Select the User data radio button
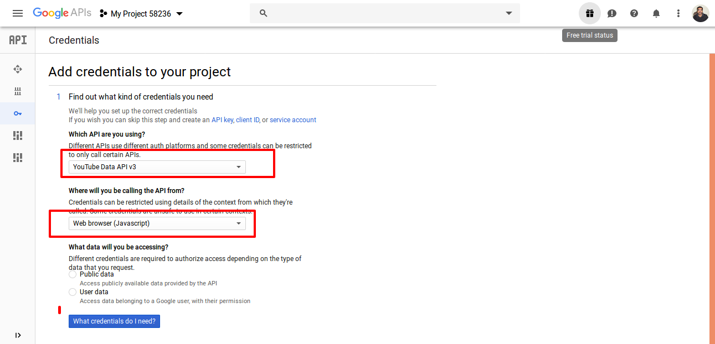Screen dimensions: 715x344 pyautogui.click(x=73, y=292)
